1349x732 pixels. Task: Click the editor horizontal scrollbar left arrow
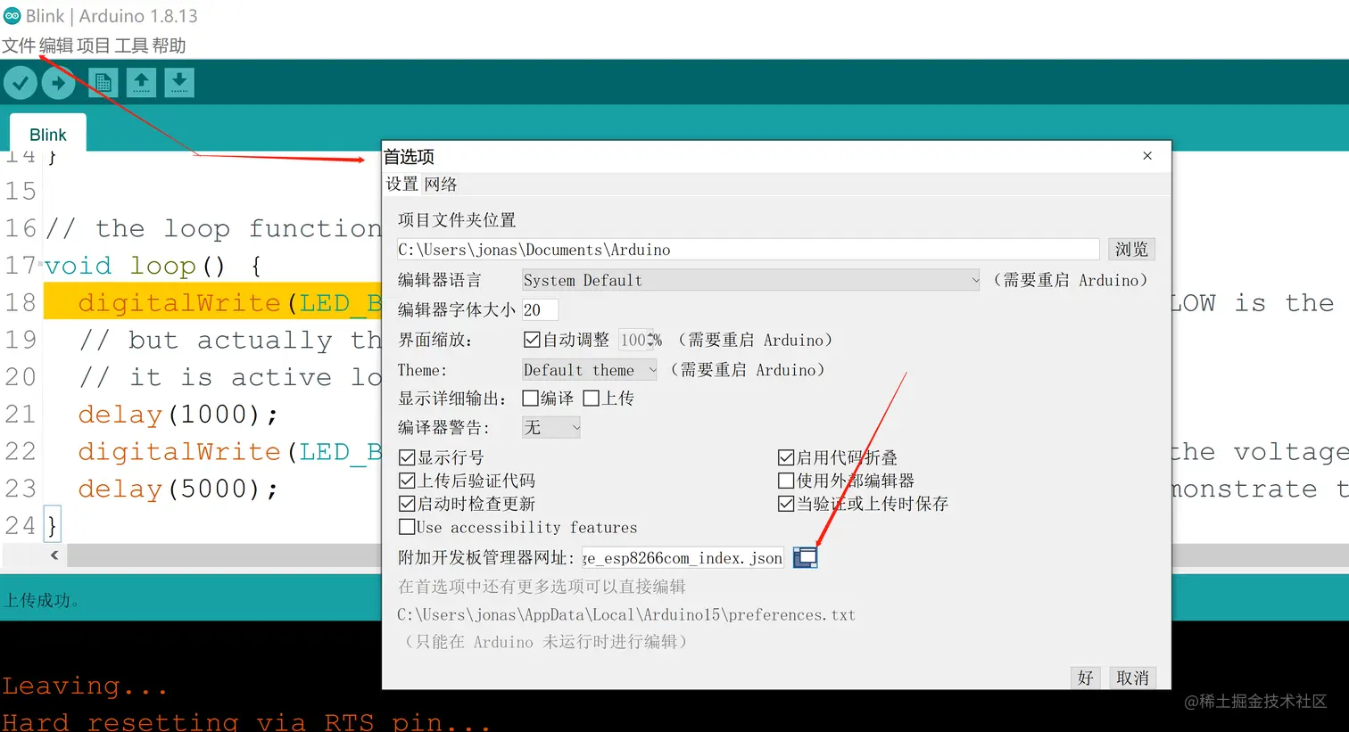coord(54,555)
